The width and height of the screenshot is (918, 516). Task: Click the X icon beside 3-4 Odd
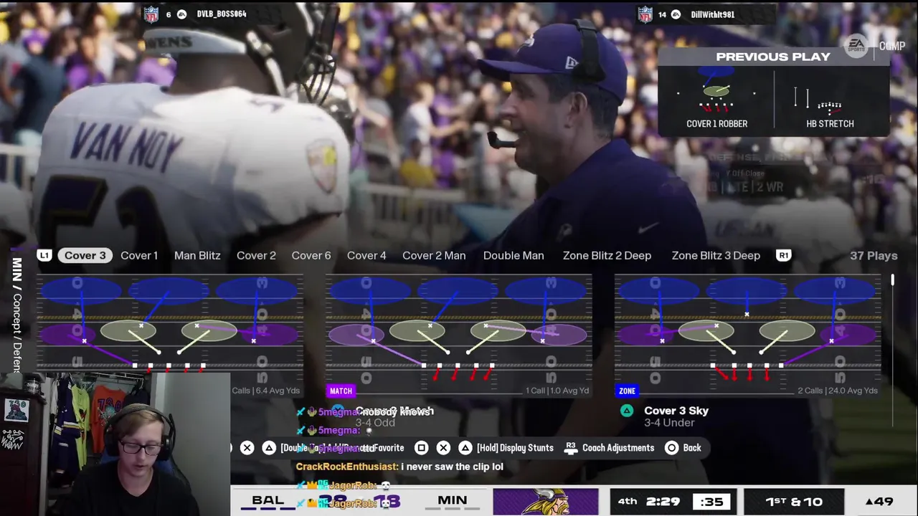pos(338,411)
